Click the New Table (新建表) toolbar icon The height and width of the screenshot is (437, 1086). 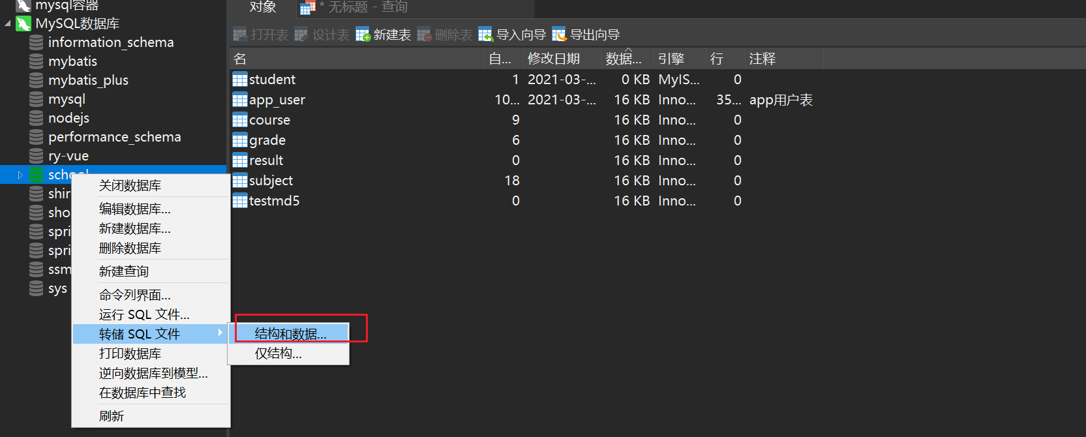click(363, 35)
